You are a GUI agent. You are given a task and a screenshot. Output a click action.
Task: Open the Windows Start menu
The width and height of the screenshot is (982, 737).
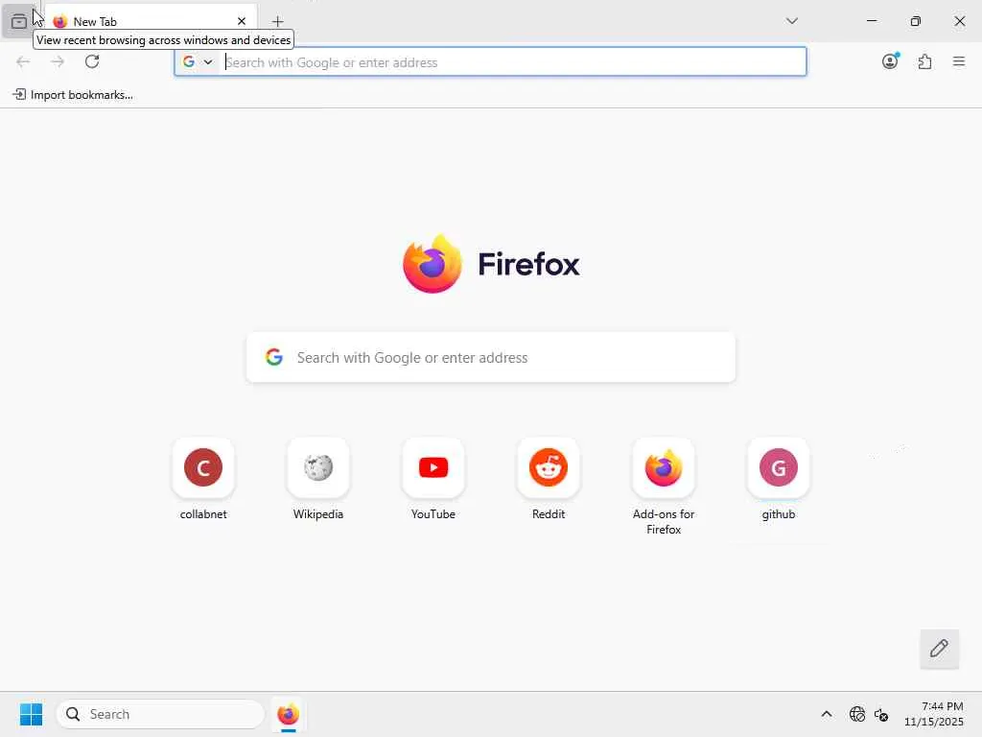click(x=31, y=714)
